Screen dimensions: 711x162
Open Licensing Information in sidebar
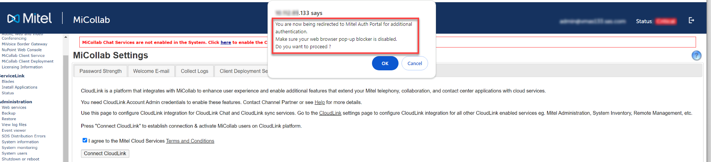coord(22,67)
